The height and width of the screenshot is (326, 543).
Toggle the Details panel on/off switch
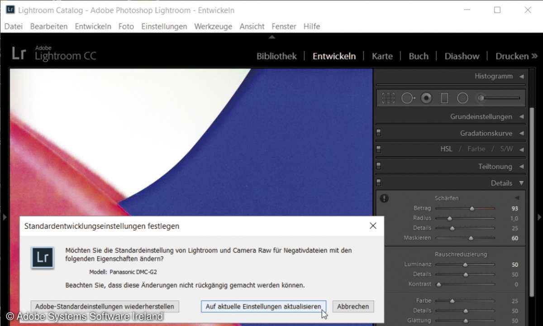[x=379, y=183]
